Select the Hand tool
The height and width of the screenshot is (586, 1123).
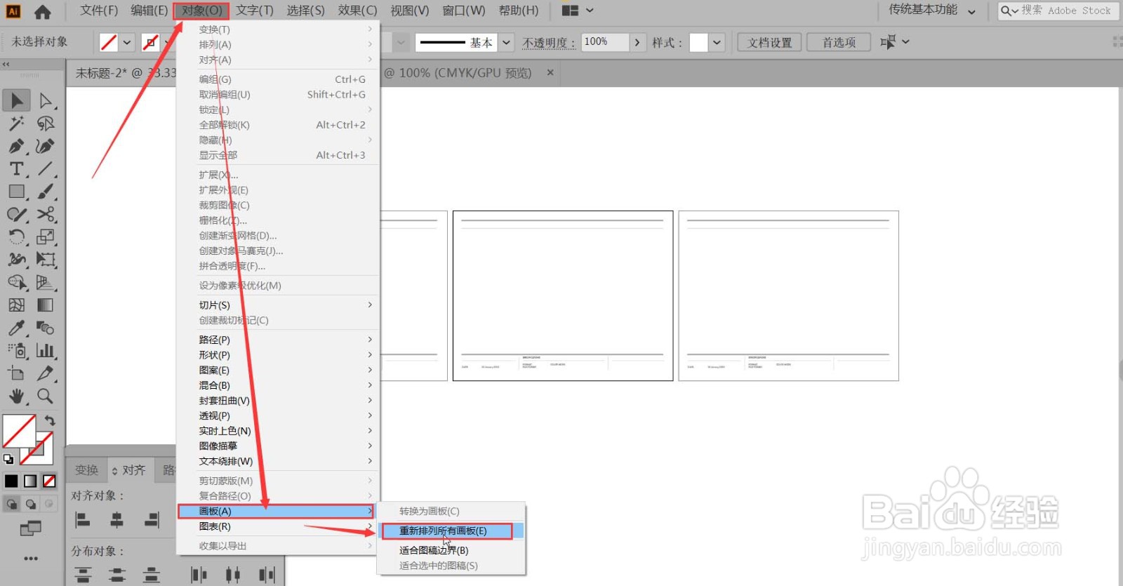16,396
